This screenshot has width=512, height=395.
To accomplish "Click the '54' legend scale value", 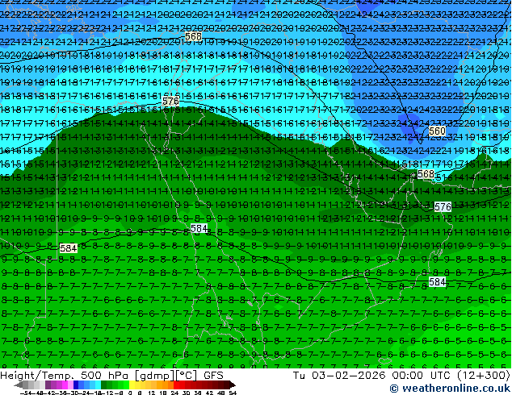I will coord(233,393).
